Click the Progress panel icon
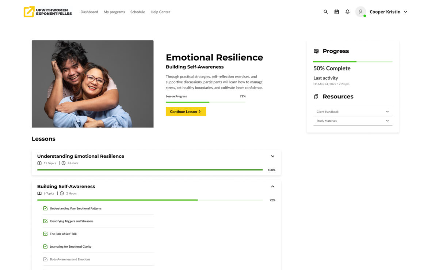Image resolution: width=431 pixels, height=270 pixels. point(316,51)
